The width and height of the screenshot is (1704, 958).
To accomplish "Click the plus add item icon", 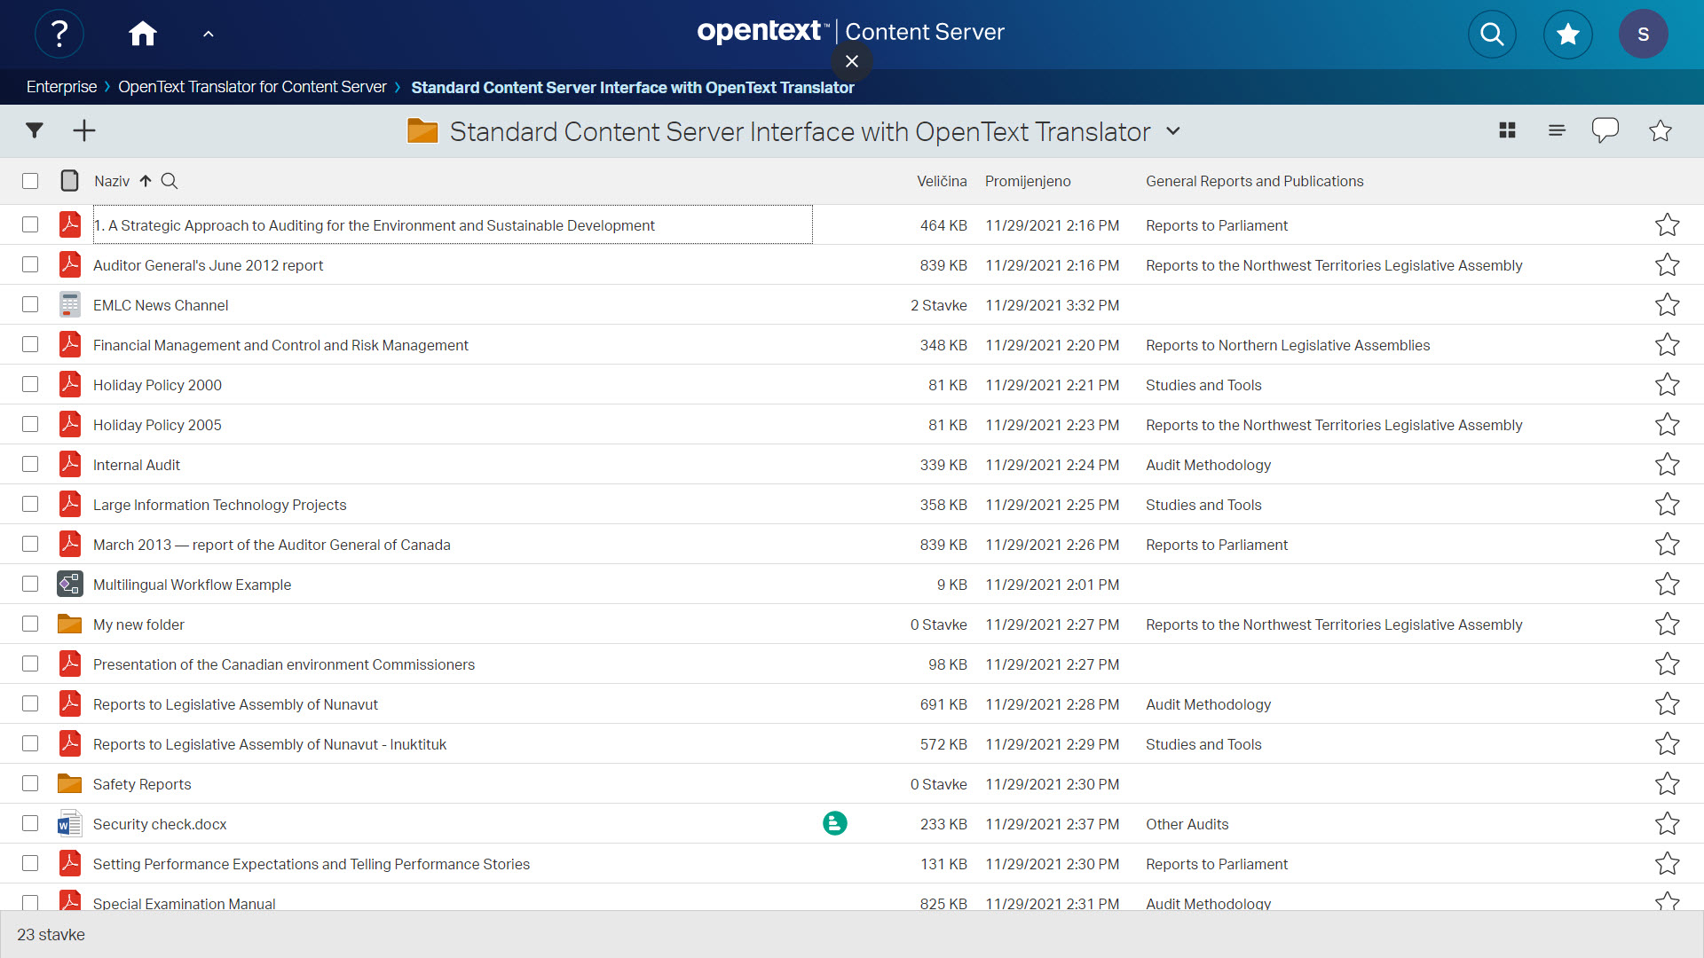I will pyautogui.click(x=84, y=130).
